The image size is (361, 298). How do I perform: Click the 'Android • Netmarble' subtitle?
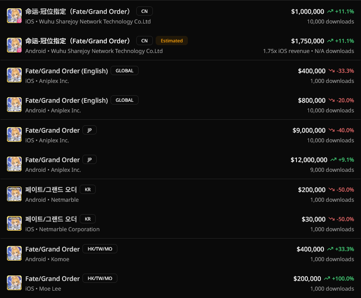tap(52, 200)
